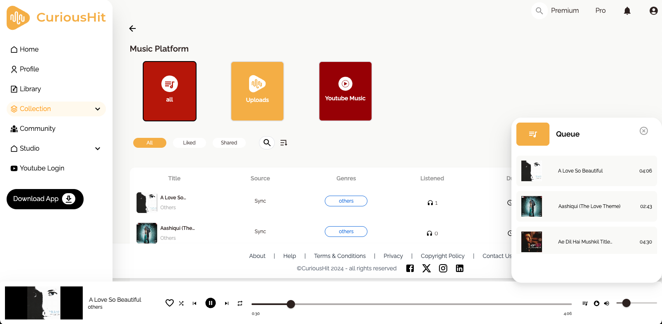Viewport: 662px width, 324px height.
Task: Skip to the next track
Action: coord(226,303)
